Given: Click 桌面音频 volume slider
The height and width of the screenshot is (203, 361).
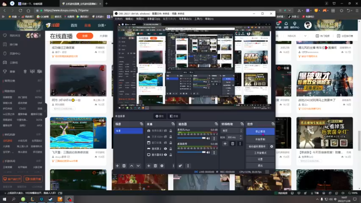Looking at the screenshot, I should tap(191, 152).
